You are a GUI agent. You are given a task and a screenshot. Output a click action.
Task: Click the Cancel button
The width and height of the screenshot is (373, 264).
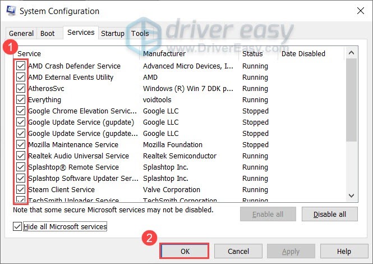[238, 251]
